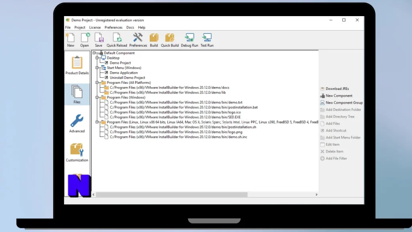Click the New project toolbar icon
412x232 pixels.
[x=70, y=40]
